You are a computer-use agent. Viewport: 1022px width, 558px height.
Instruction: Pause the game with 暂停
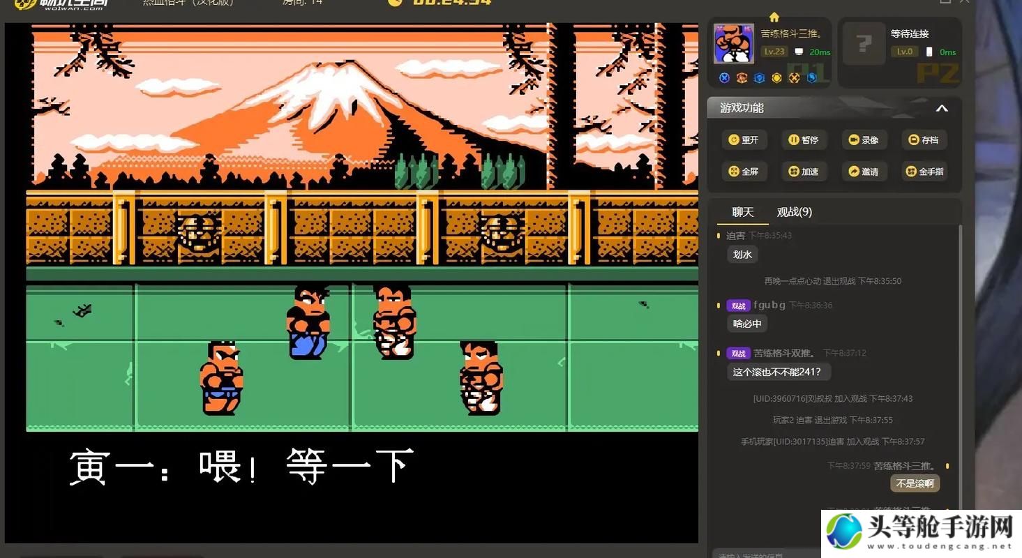(x=804, y=140)
